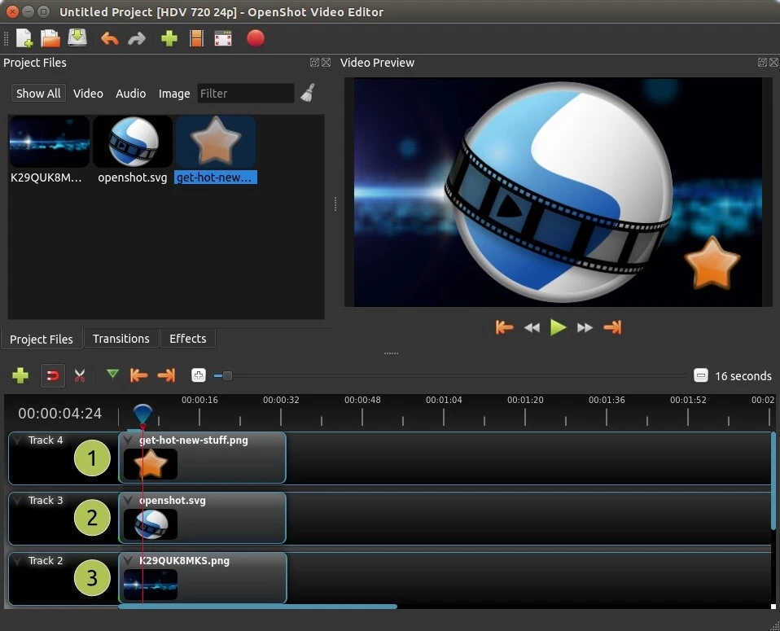Collapse Track 4 with its header arrow
The width and height of the screenshot is (780, 631).
tap(18, 440)
